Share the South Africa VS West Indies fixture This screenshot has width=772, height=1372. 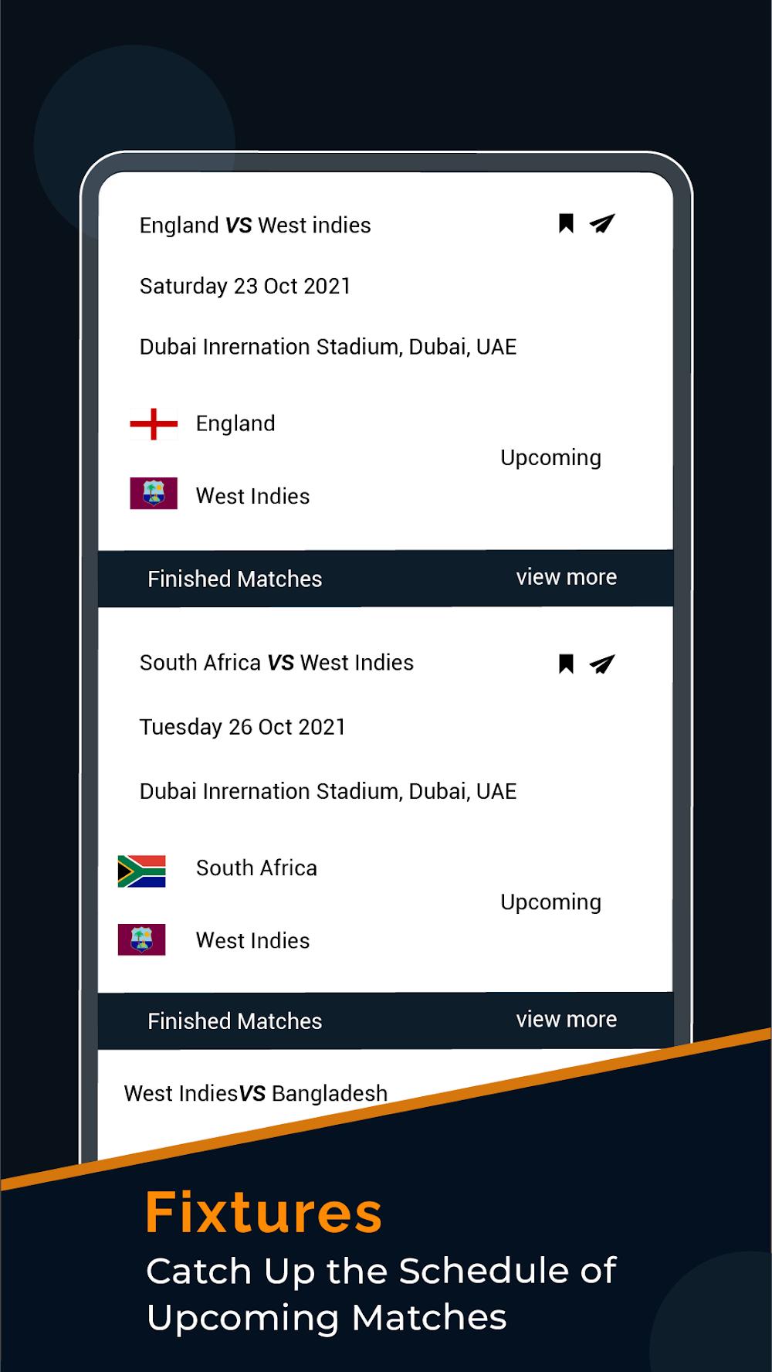click(x=602, y=664)
